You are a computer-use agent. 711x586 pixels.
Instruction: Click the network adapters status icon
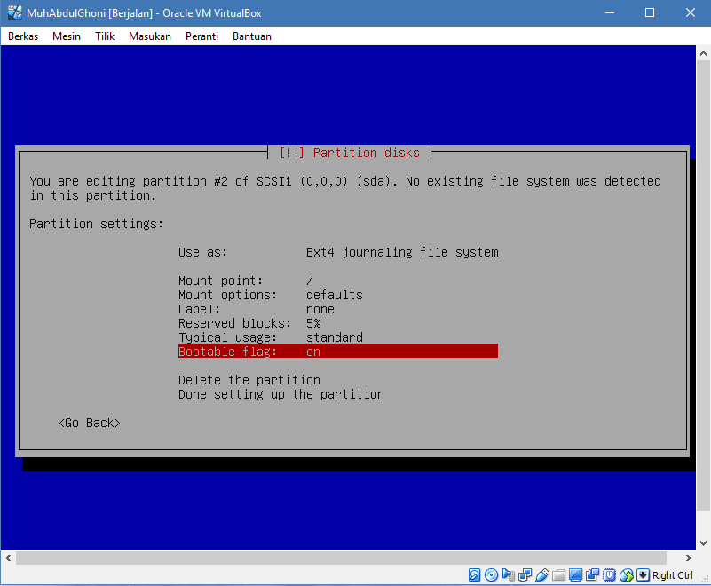[525, 575]
